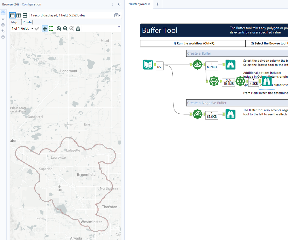Switch to the Profile tab

tap(27, 22)
